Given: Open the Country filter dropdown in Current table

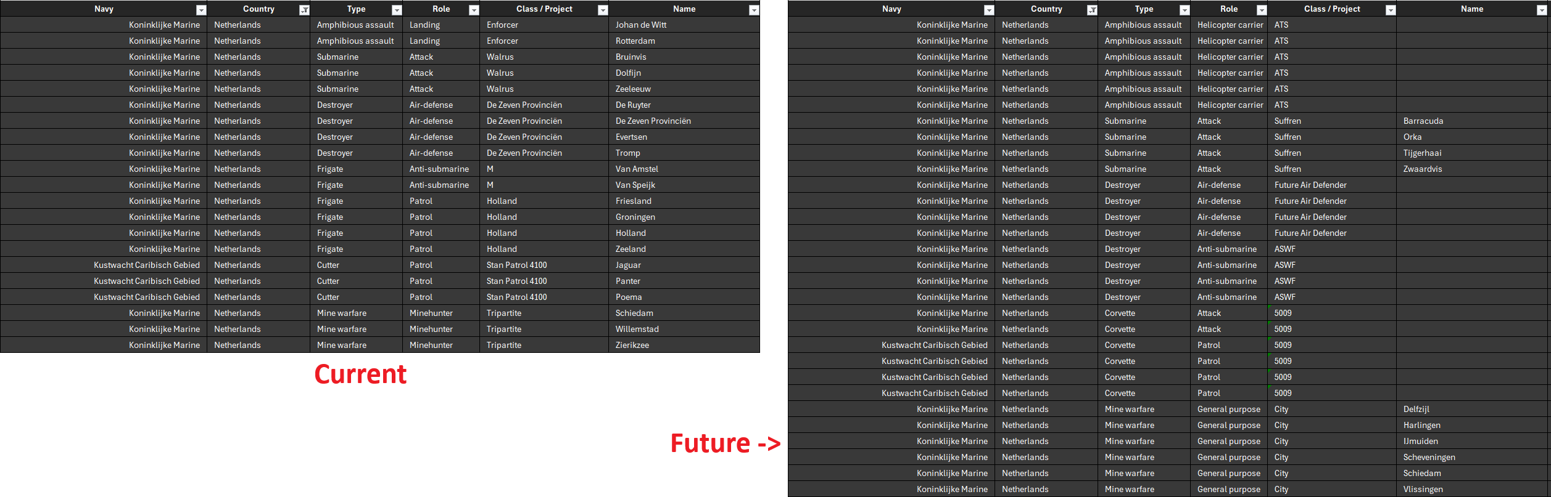Looking at the screenshot, I should click(x=304, y=10).
